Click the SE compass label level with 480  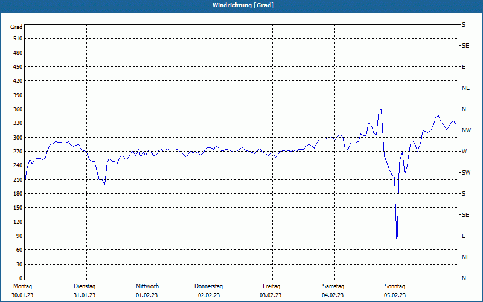(x=465, y=46)
